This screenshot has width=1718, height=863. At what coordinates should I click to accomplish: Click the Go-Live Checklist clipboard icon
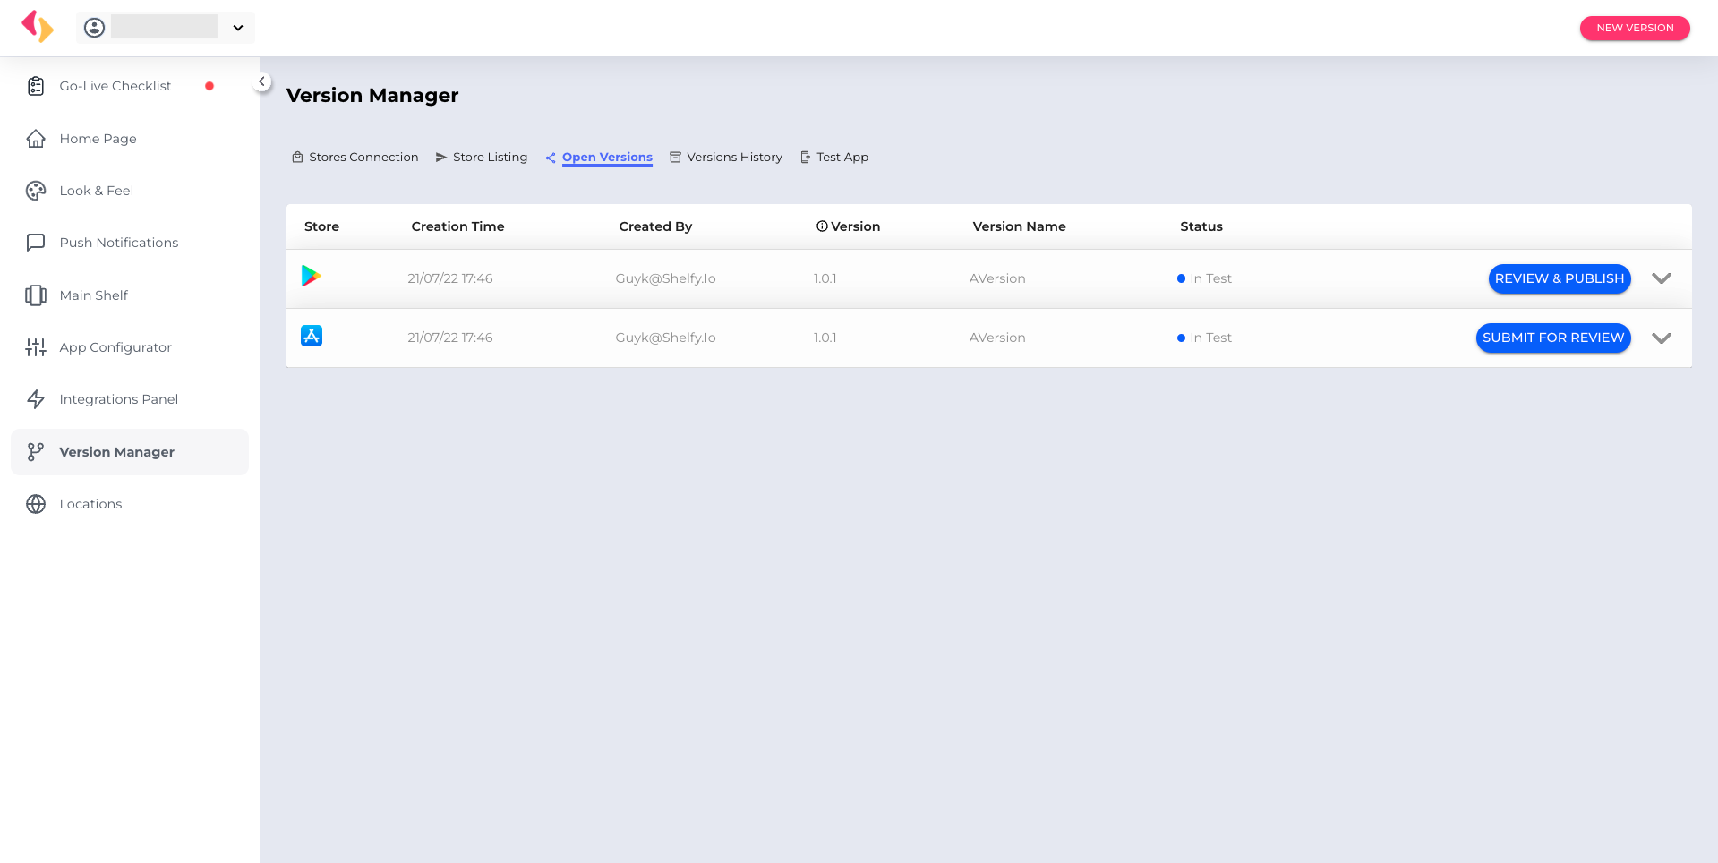click(36, 86)
